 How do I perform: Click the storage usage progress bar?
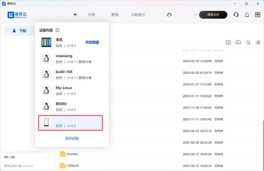pyautogui.click(x=24, y=152)
